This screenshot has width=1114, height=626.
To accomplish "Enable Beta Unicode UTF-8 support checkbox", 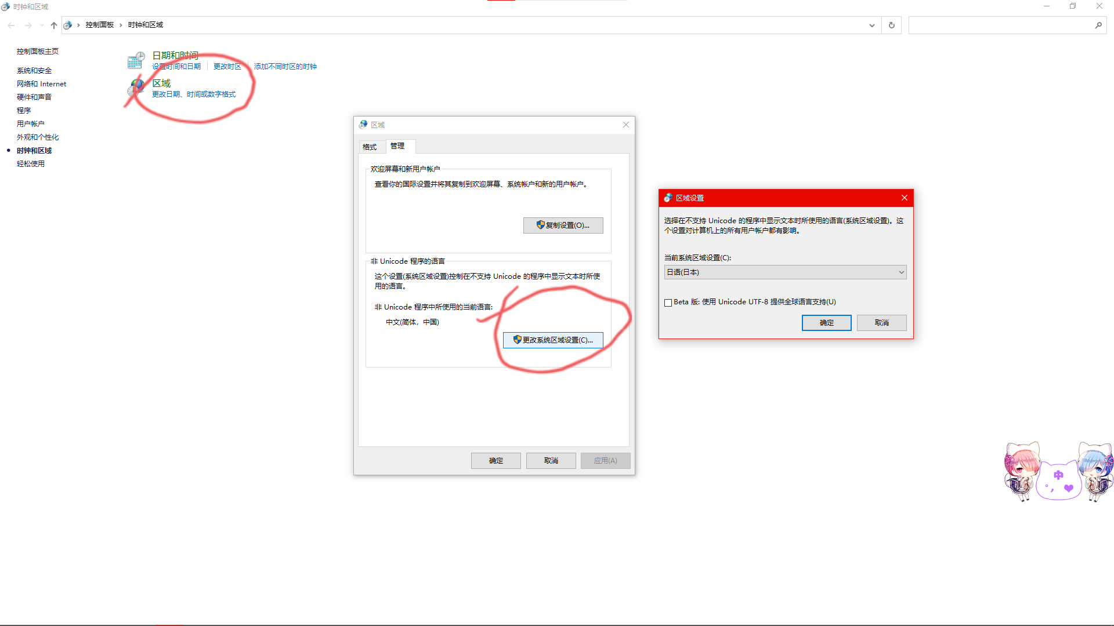I will tap(668, 303).
